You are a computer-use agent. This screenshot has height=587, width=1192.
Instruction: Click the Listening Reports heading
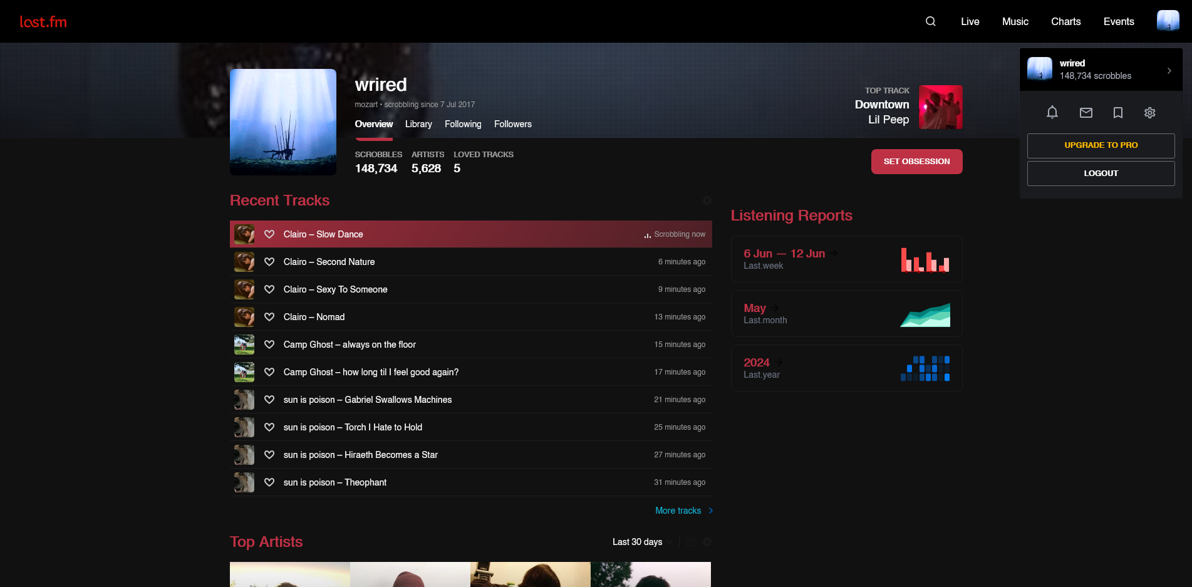click(x=792, y=216)
